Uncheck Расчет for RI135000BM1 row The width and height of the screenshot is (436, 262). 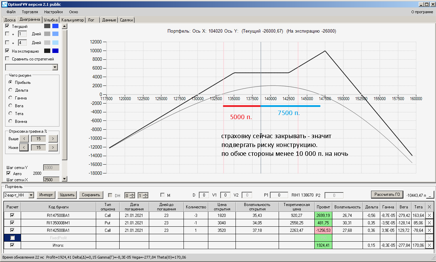[x=13, y=223]
